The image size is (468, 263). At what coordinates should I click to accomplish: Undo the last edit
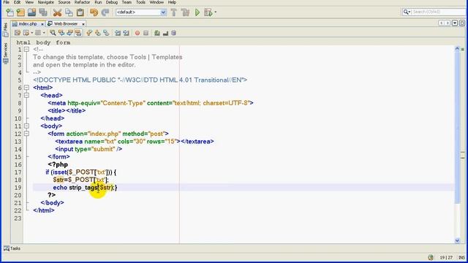point(94,12)
